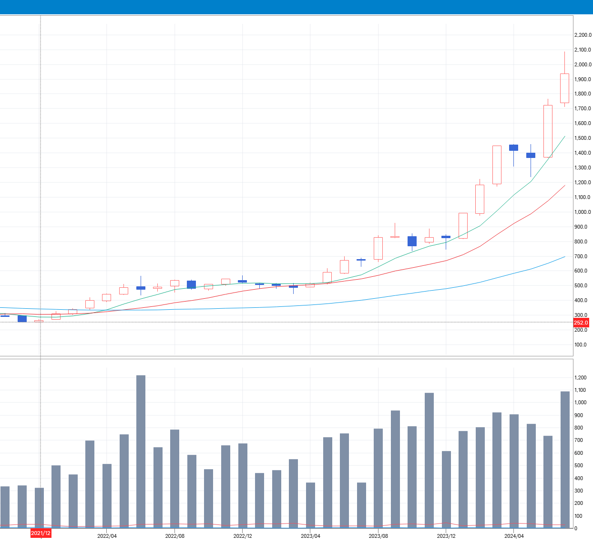Click the 1,000.0 price axis label
The width and height of the screenshot is (593, 545).
[x=583, y=212]
